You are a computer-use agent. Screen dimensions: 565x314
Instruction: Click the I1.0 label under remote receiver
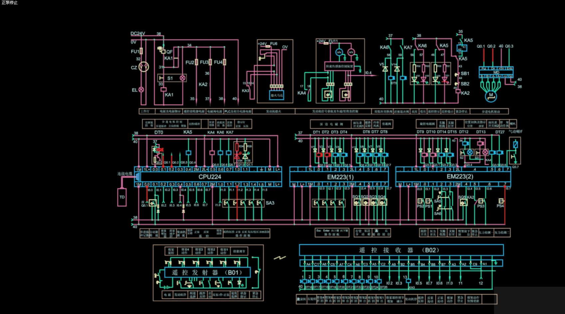449,283
